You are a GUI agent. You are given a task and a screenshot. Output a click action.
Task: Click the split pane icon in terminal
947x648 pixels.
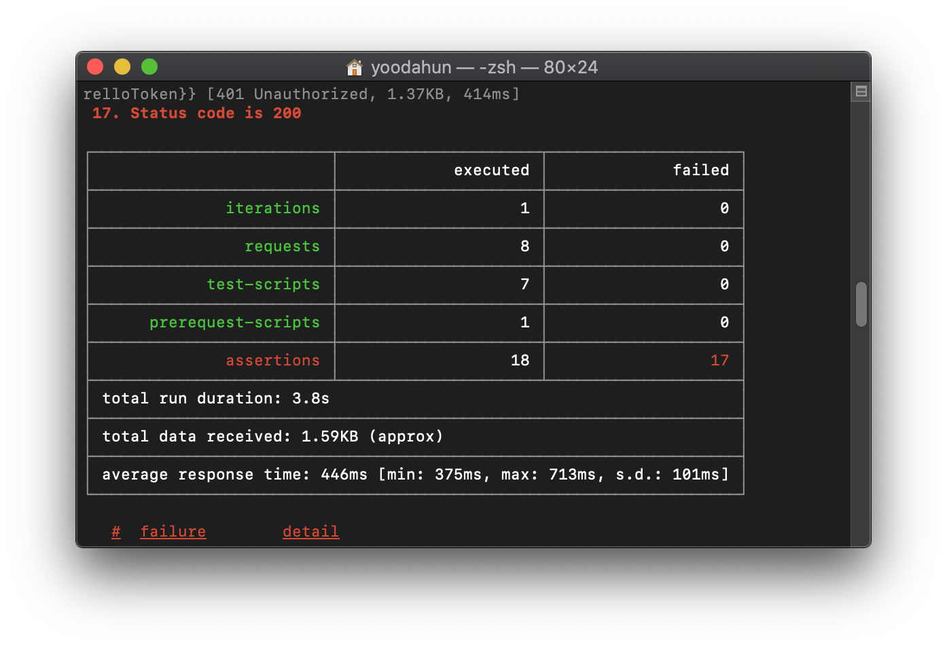pyautogui.click(x=860, y=90)
